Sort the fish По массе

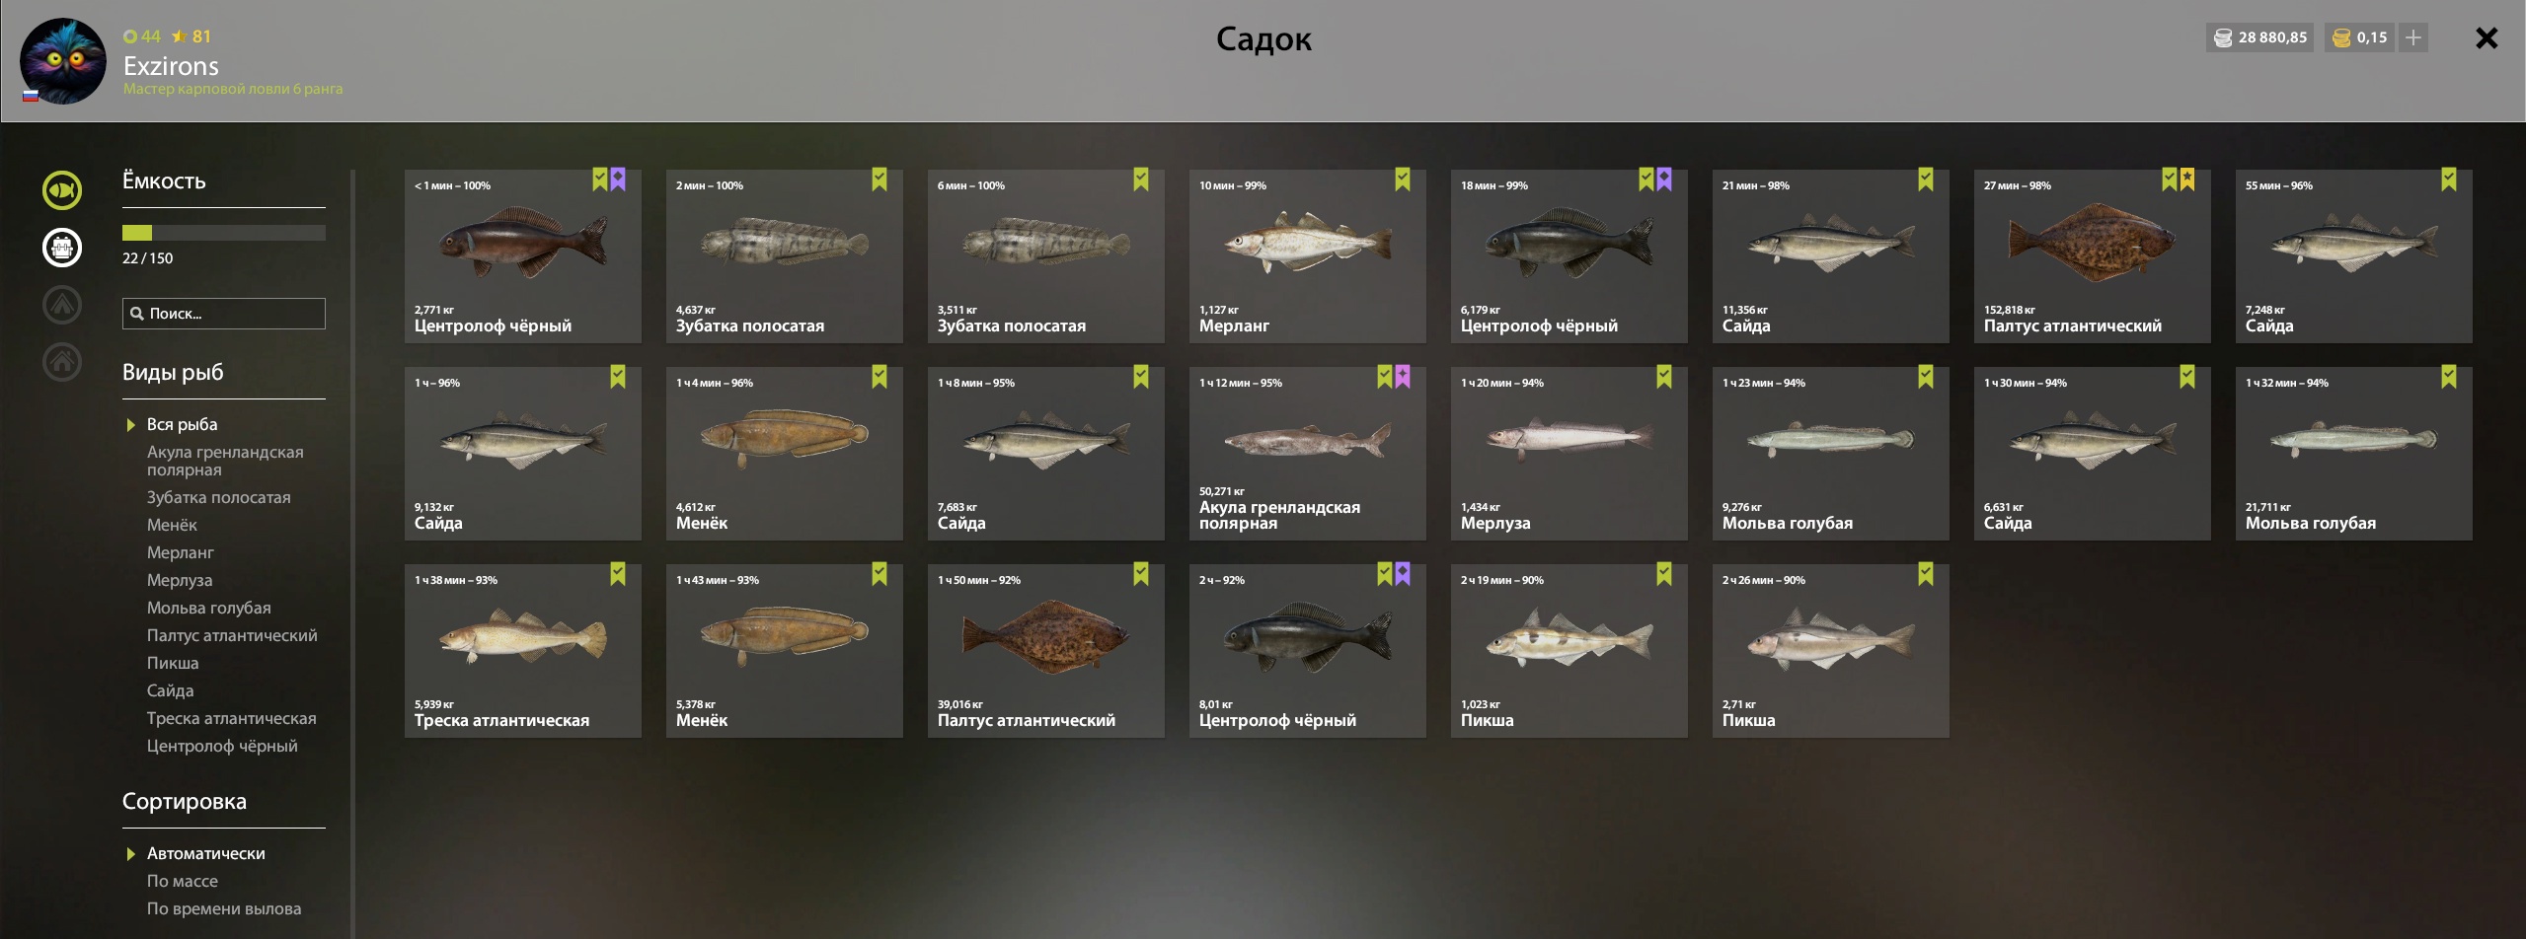(183, 881)
